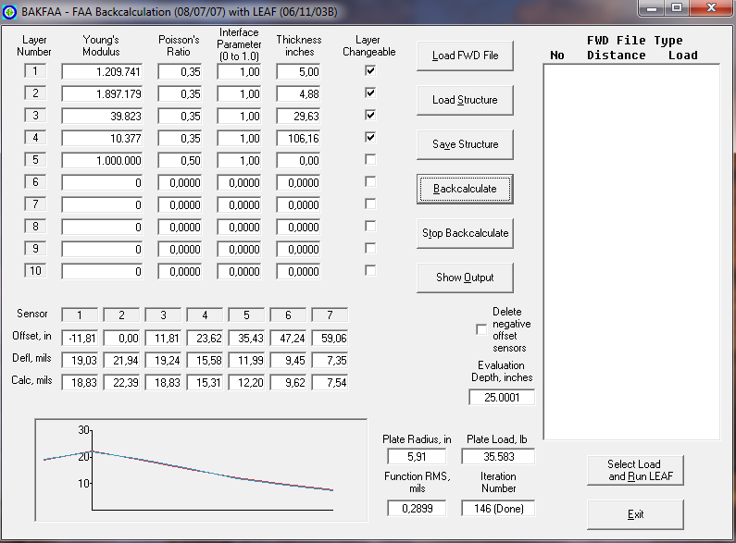Select sensor 1 offset field -11,81
This screenshot has height=543, width=736.
point(80,338)
